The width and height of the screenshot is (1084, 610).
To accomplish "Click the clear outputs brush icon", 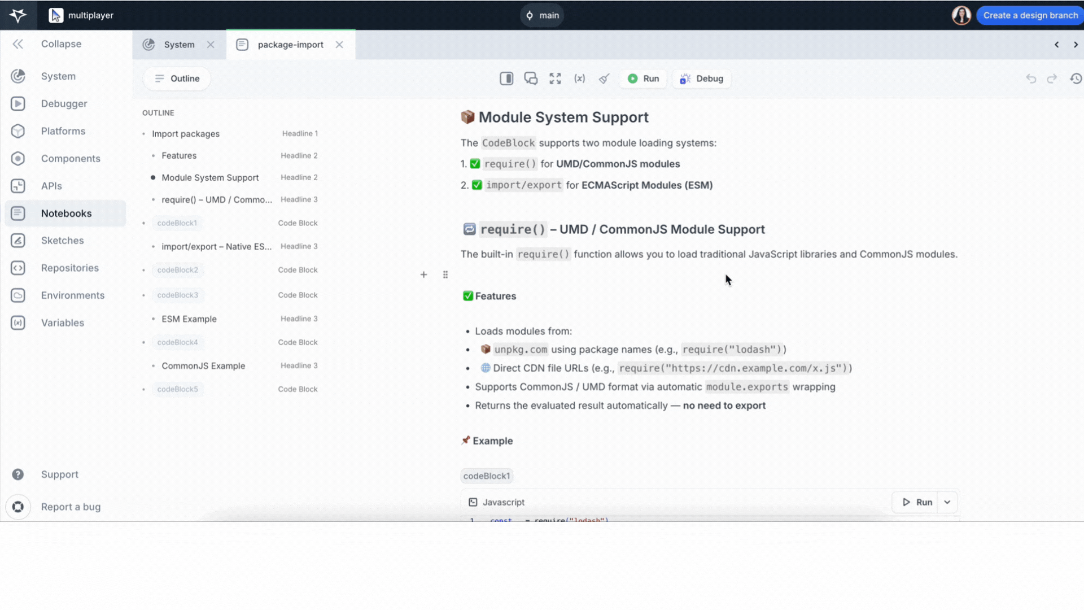I will tap(604, 79).
